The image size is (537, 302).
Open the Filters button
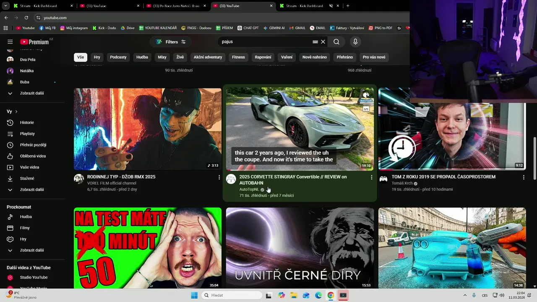[171, 42]
